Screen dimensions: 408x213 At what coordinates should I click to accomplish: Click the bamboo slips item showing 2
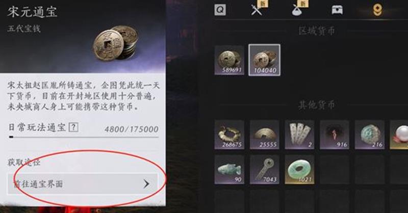click(x=299, y=135)
